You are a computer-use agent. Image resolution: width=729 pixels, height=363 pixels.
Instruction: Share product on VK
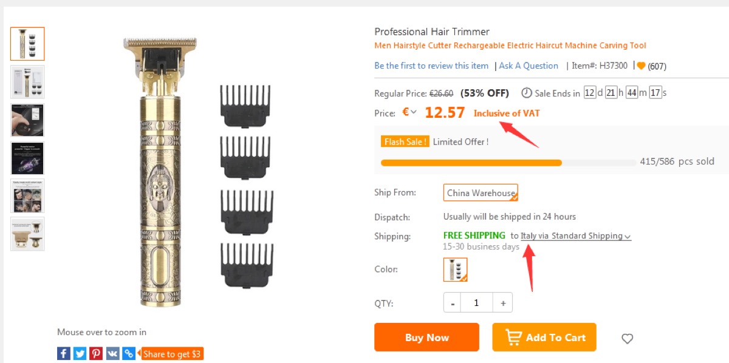(112, 353)
